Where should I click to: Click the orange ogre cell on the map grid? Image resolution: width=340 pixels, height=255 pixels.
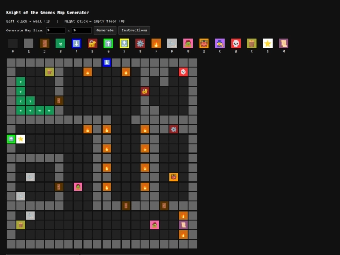174,177
